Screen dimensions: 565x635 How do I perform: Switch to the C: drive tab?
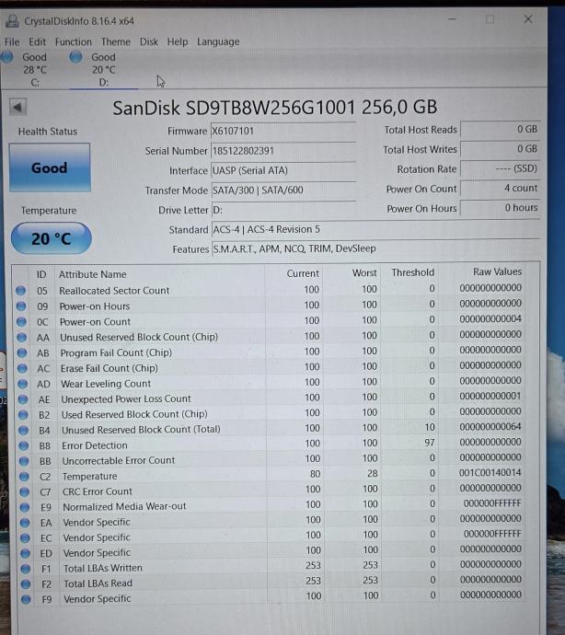[x=28, y=69]
